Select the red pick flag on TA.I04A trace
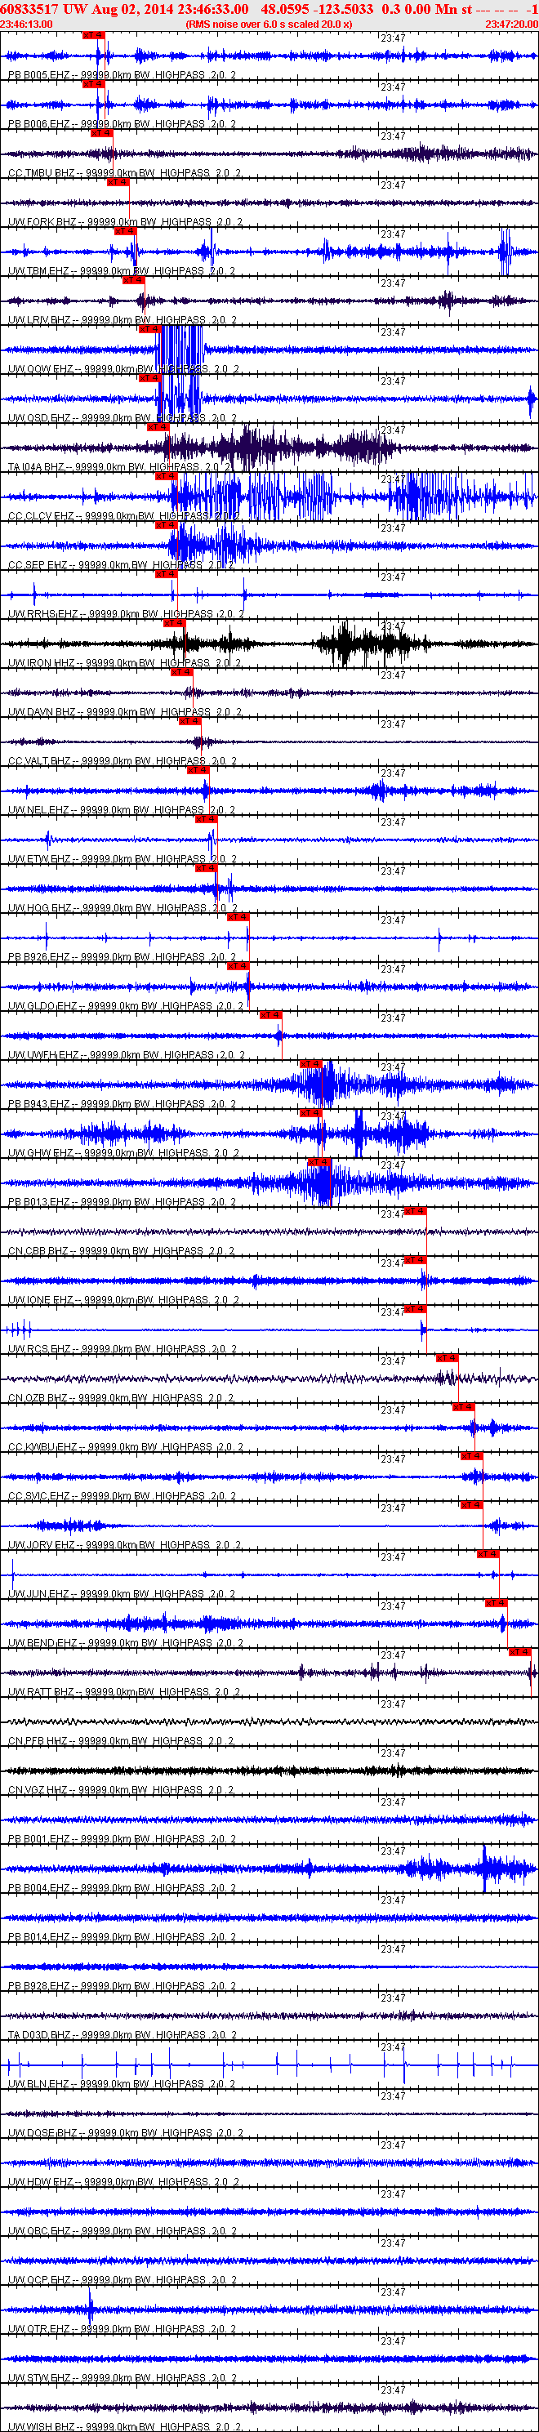Image resolution: width=539 pixels, height=2432 pixels. click(158, 427)
